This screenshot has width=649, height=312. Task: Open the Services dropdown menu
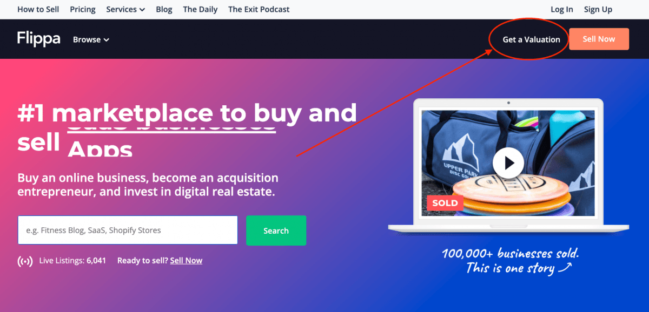(125, 9)
